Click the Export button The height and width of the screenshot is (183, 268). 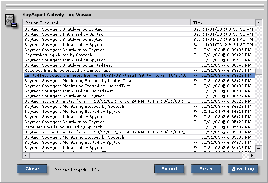click(x=169, y=169)
